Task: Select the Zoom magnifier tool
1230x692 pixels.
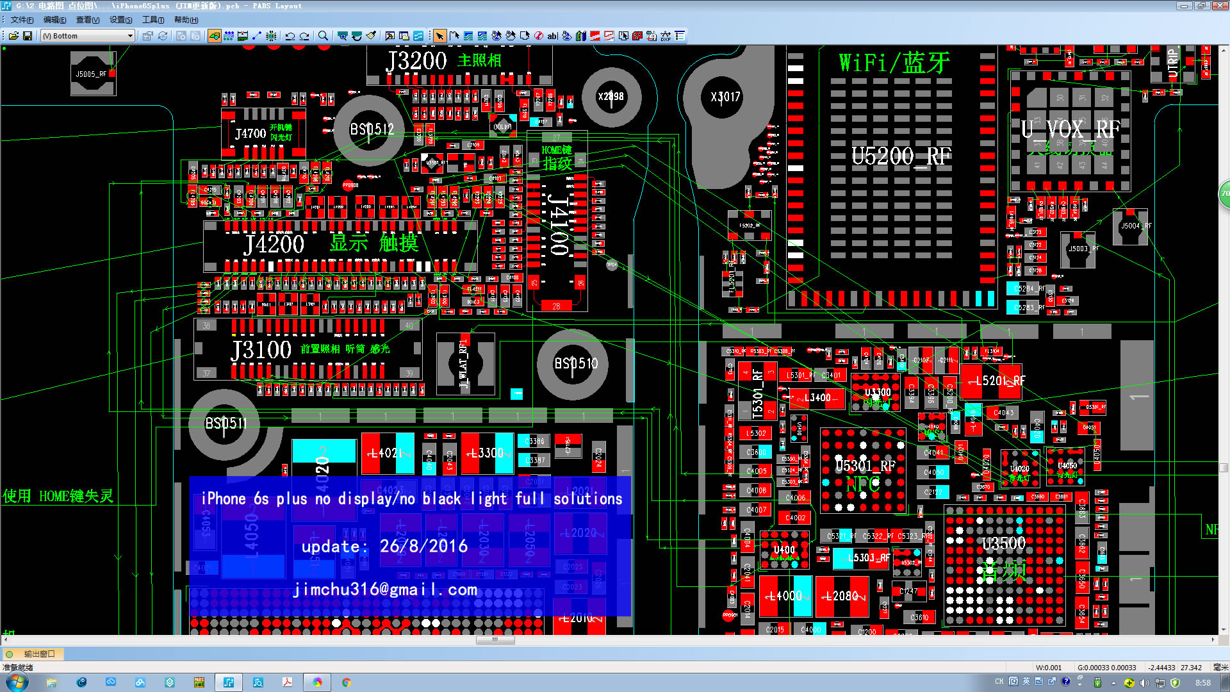Action: [324, 36]
